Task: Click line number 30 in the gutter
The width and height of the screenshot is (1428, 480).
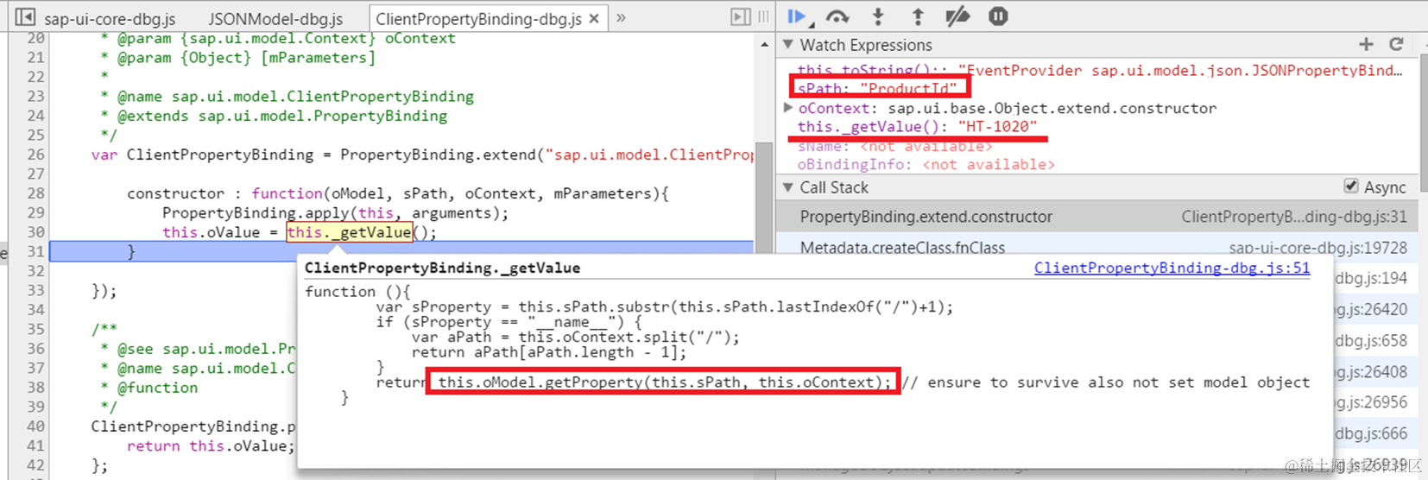Action: point(35,232)
